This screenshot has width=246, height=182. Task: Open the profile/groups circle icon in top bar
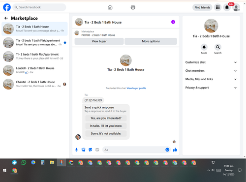(133, 7)
